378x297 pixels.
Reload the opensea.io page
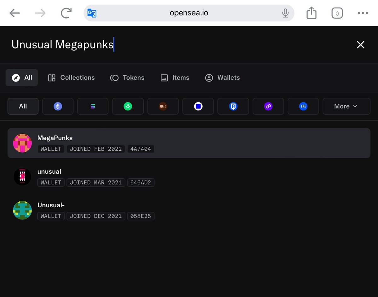[66, 13]
